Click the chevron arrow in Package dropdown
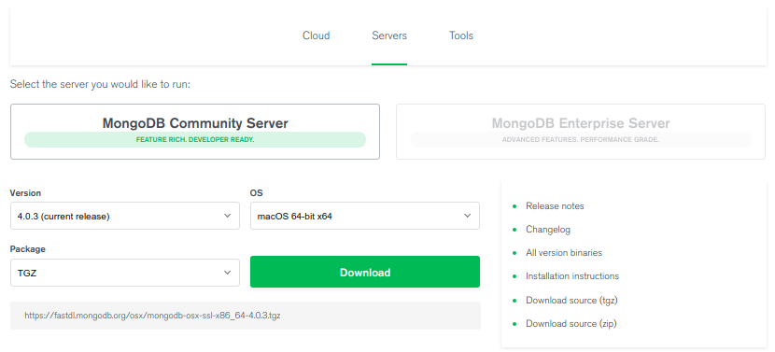 point(227,273)
